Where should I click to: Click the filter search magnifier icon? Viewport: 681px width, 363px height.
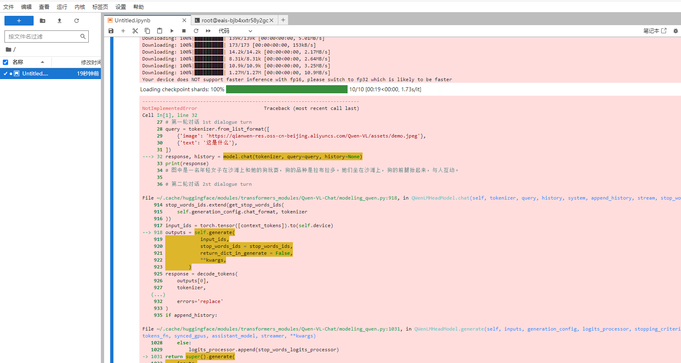(83, 37)
